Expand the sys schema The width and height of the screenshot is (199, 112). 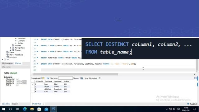(x=2, y=59)
